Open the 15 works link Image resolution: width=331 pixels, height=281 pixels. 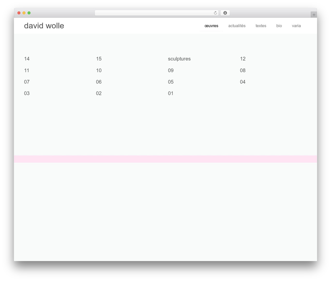pyautogui.click(x=99, y=59)
